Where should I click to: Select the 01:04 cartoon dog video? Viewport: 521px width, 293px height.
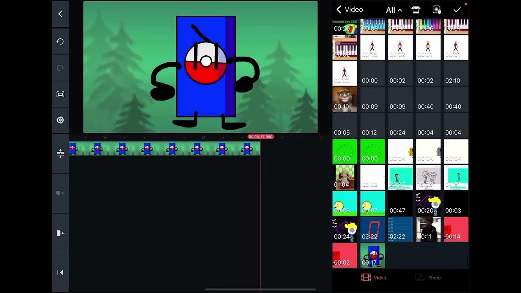coord(345,177)
